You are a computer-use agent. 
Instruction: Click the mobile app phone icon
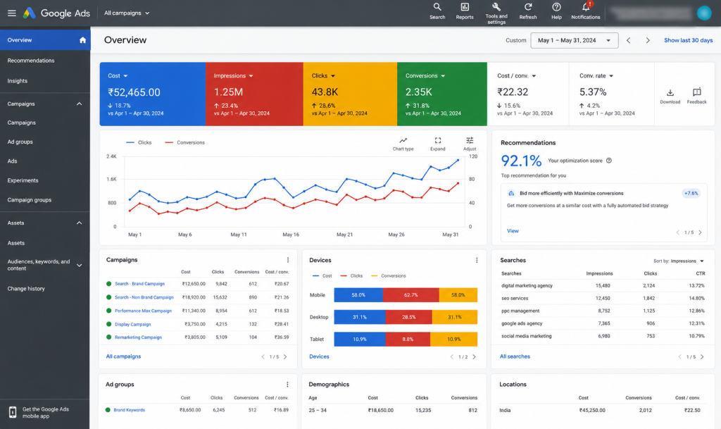(x=13, y=413)
